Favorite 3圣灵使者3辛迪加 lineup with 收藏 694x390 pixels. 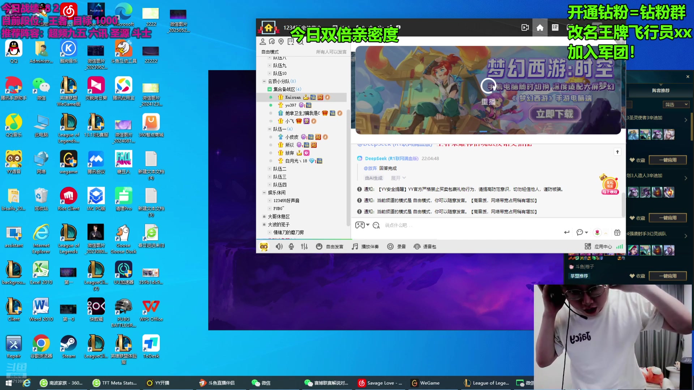pyautogui.click(x=637, y=160)
